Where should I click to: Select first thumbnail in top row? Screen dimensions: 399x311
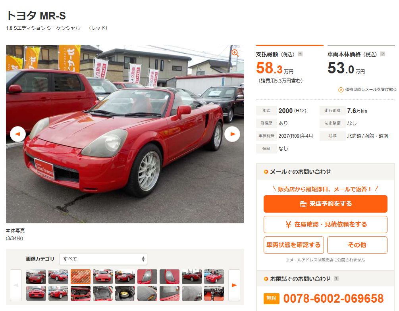(36, 276)
